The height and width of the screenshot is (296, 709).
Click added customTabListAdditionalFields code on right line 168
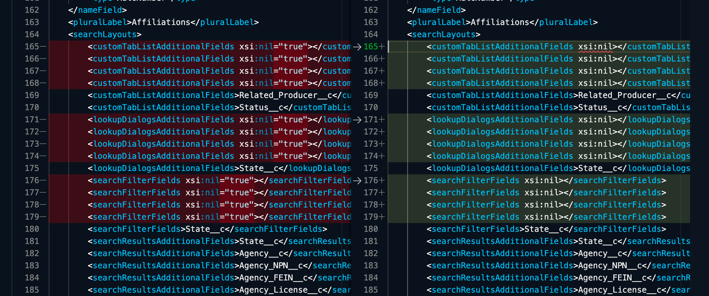click(x=558, y=83)
